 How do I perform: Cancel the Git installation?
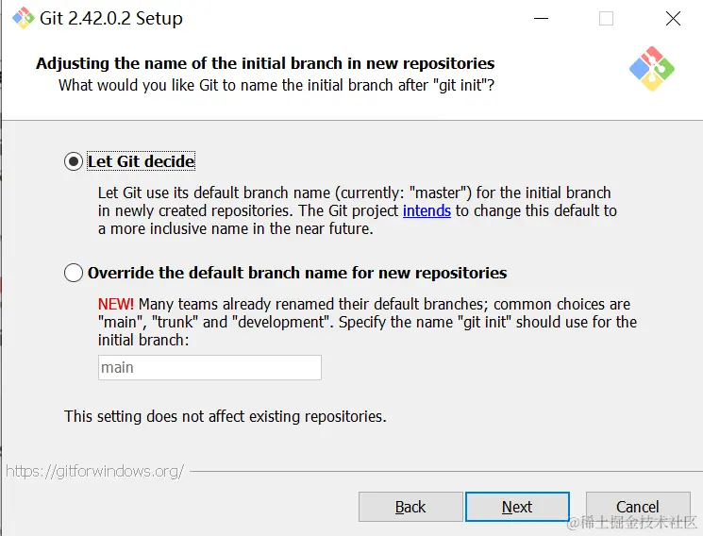[637, 507]
